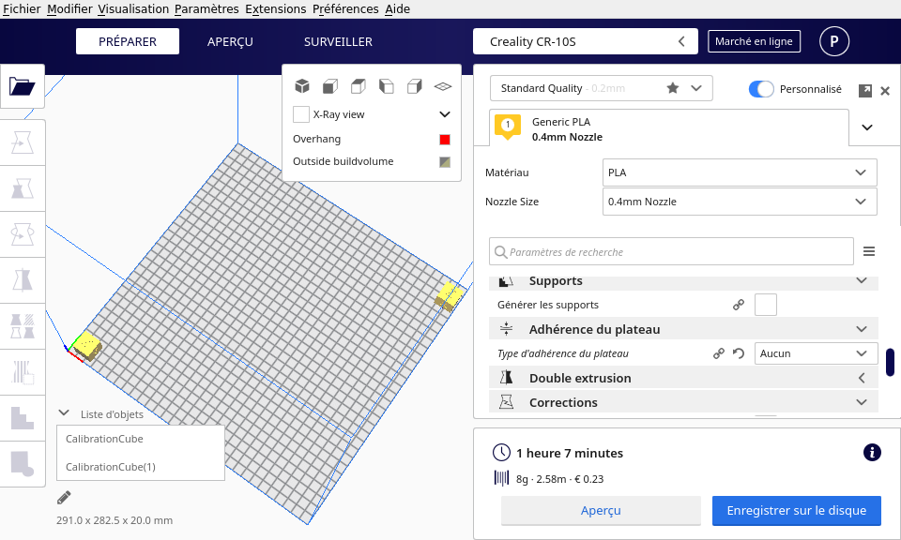Click the star icon in quality profile

coord(673,88)
